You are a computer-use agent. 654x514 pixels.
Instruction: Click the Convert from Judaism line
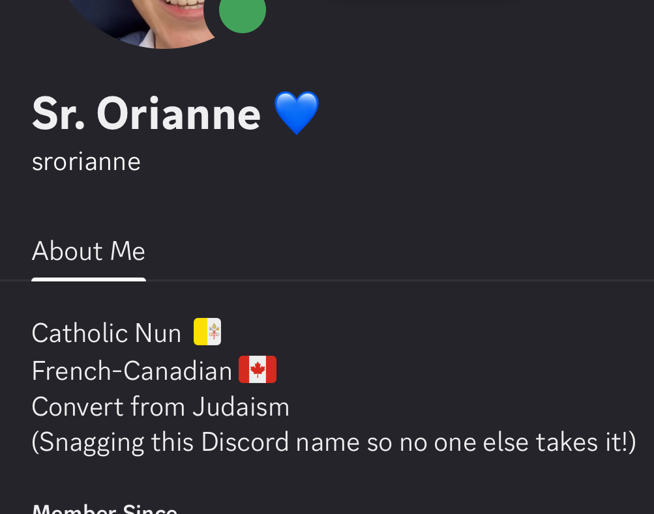click(x=160, y=407)
